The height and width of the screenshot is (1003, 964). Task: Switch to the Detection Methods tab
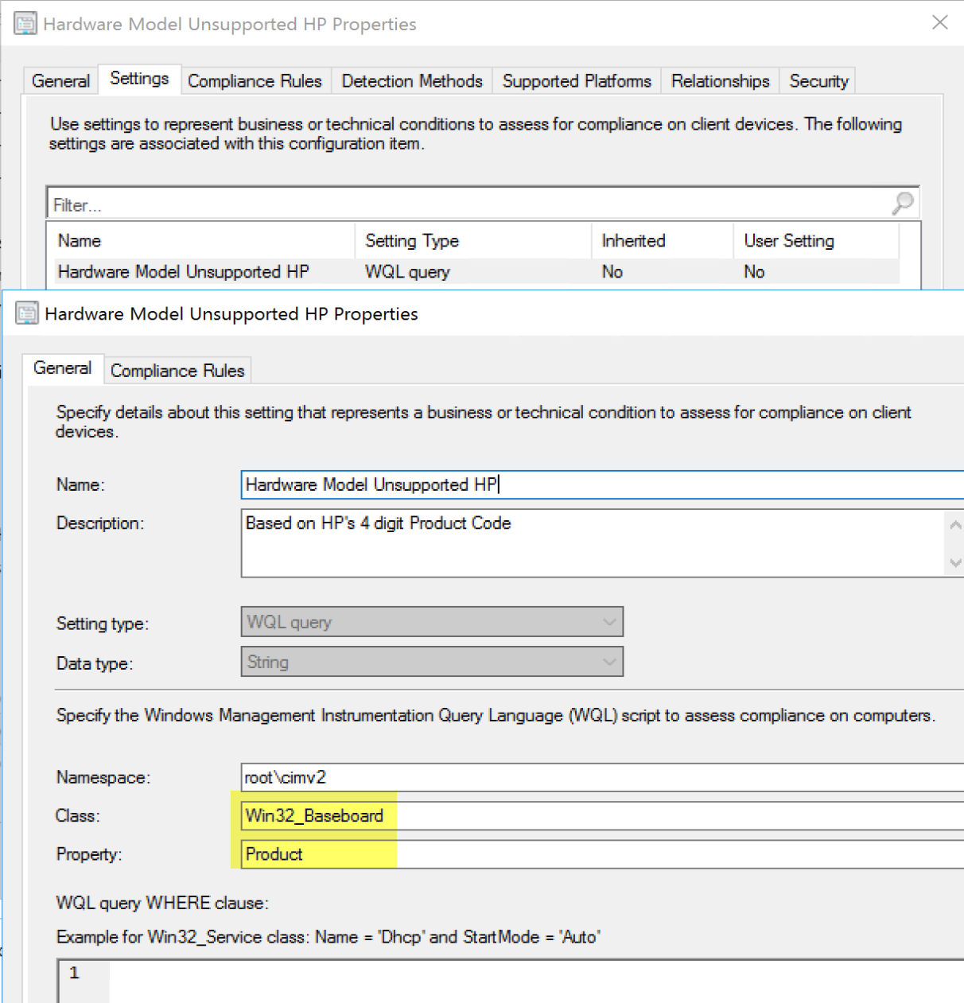(x=411, y=81)
